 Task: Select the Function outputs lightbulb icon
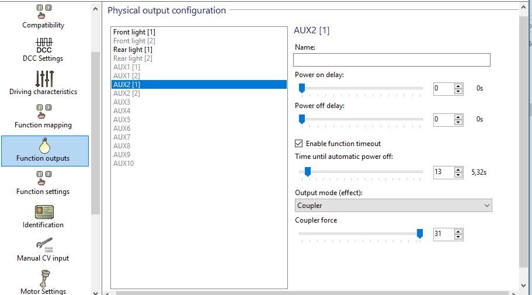(x=44, y=145)
